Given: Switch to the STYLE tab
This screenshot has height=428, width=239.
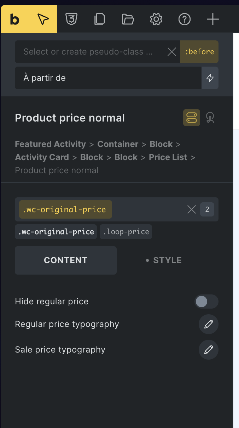Looking at the screenshot, I should [x=164, y=260].
